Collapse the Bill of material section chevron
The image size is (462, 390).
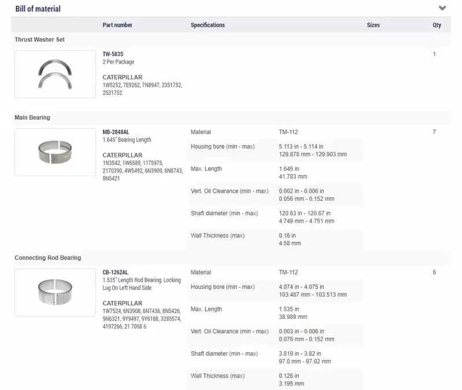tap(442, 8)
